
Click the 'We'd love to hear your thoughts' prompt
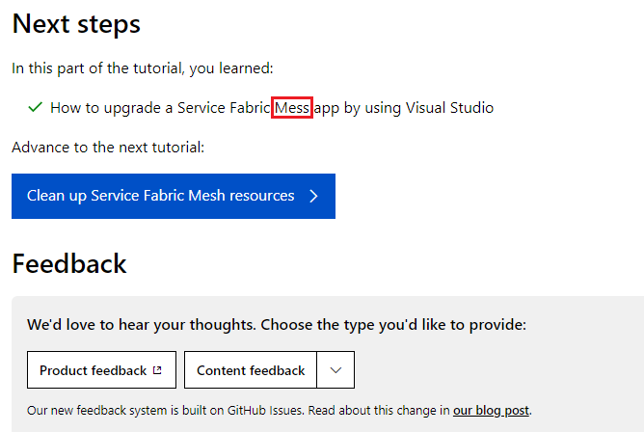click(277, 325)
